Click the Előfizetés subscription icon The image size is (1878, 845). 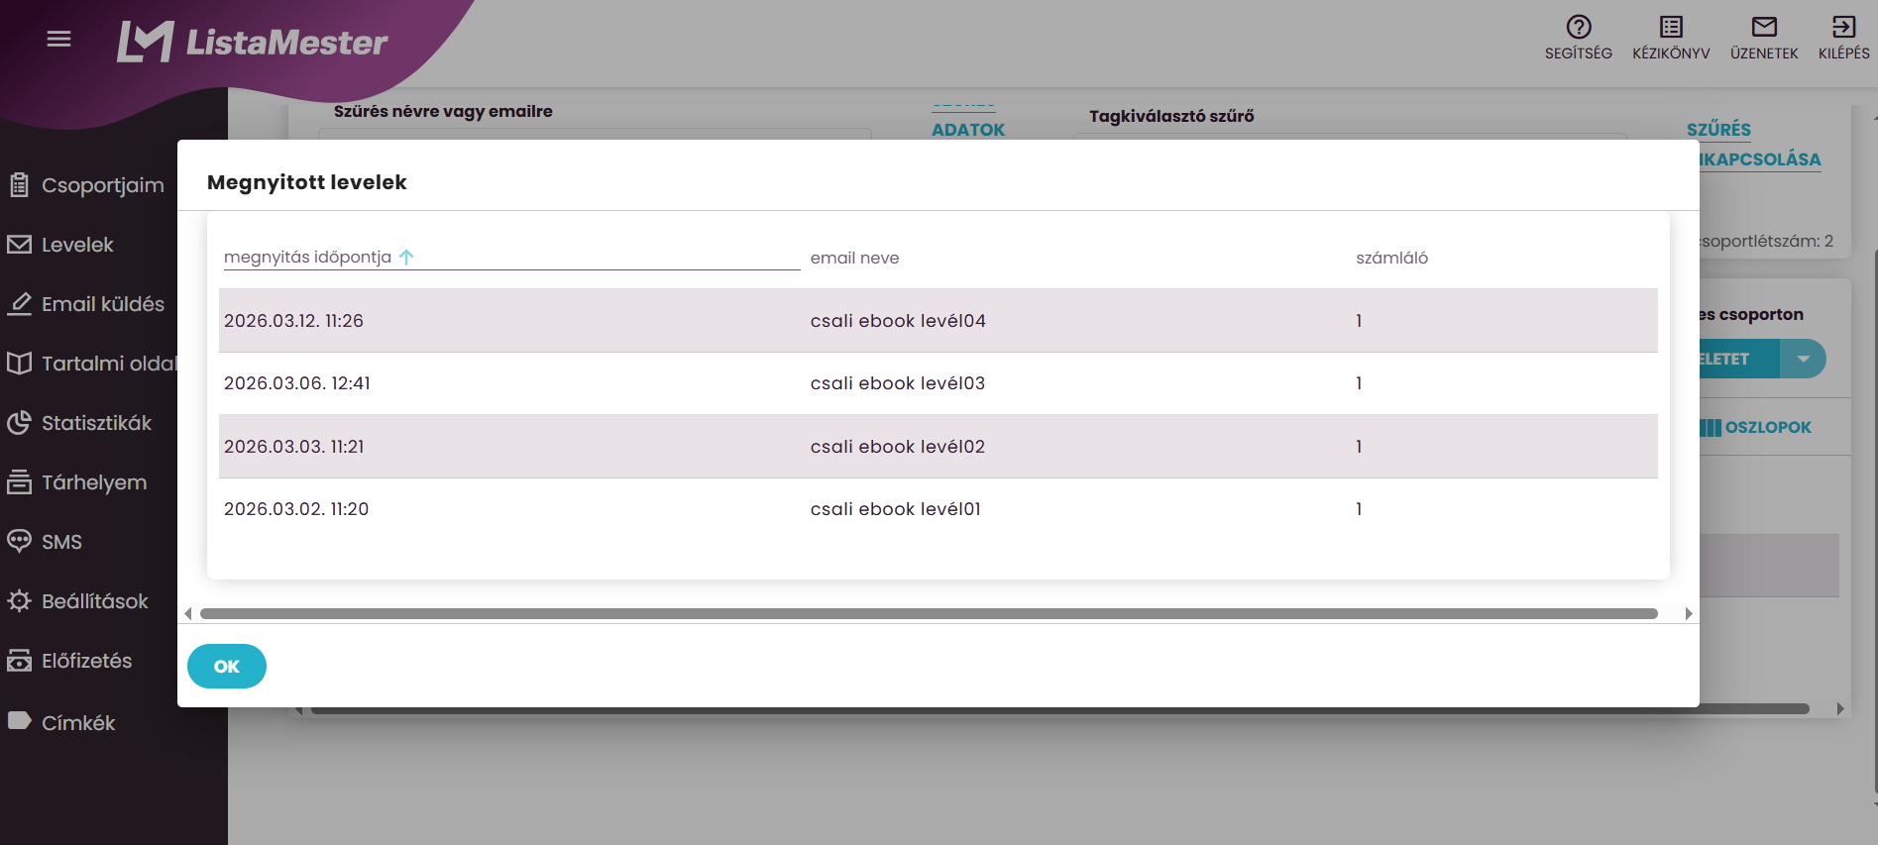pyautogui.click(x=19, y=661)
